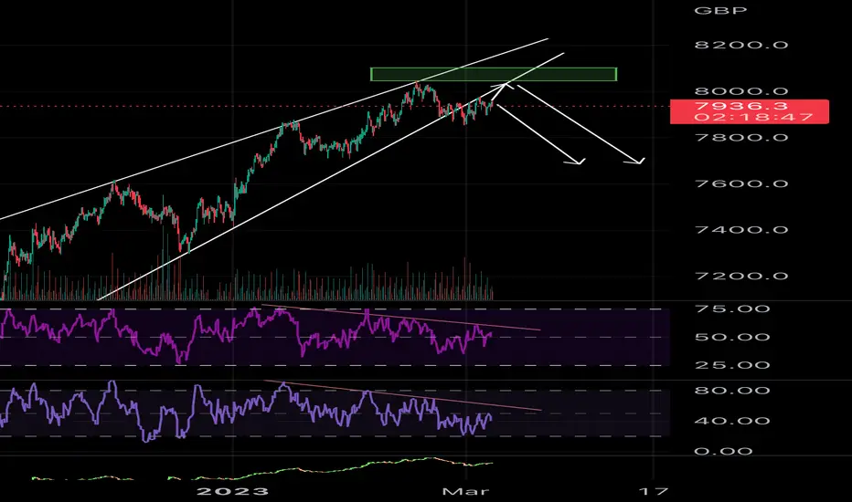Select the green resistance zone rectangle
The width and height of the screenshot is (852, 502).
(494, 74)
